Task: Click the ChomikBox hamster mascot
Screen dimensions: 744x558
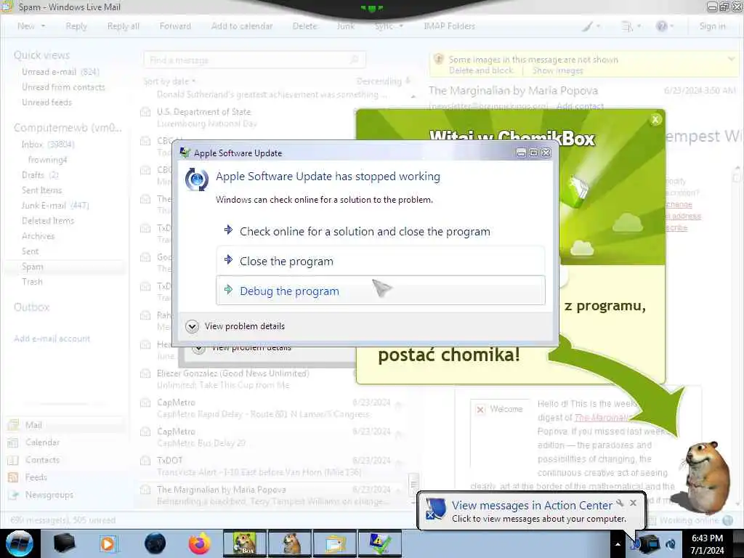Action: tap(705, 477)
